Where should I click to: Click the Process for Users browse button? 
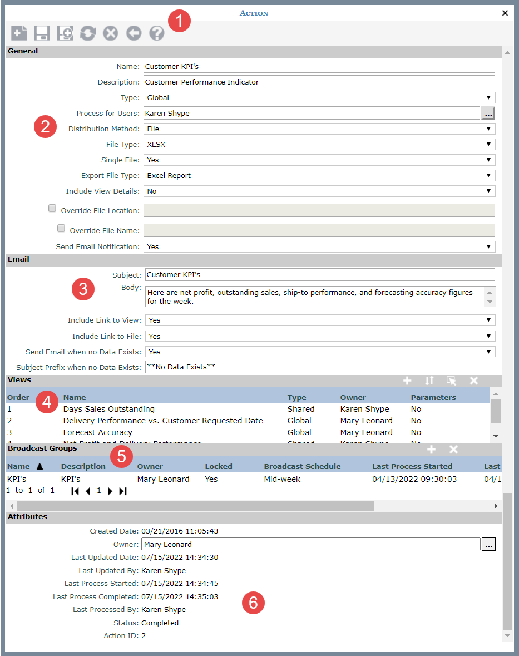point(488,113)
